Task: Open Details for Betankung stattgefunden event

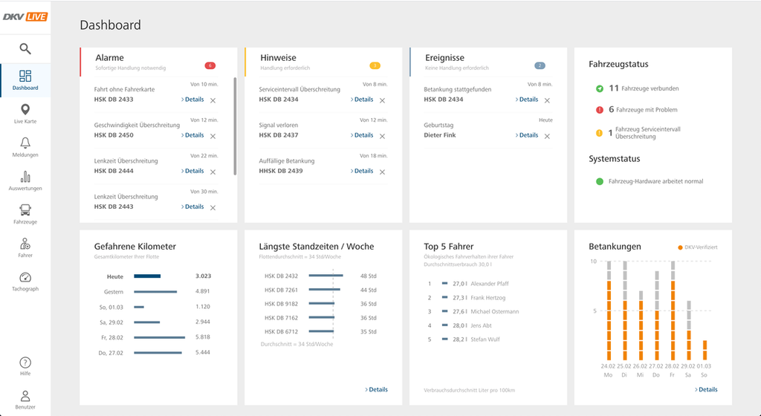Action: [527, 100]
